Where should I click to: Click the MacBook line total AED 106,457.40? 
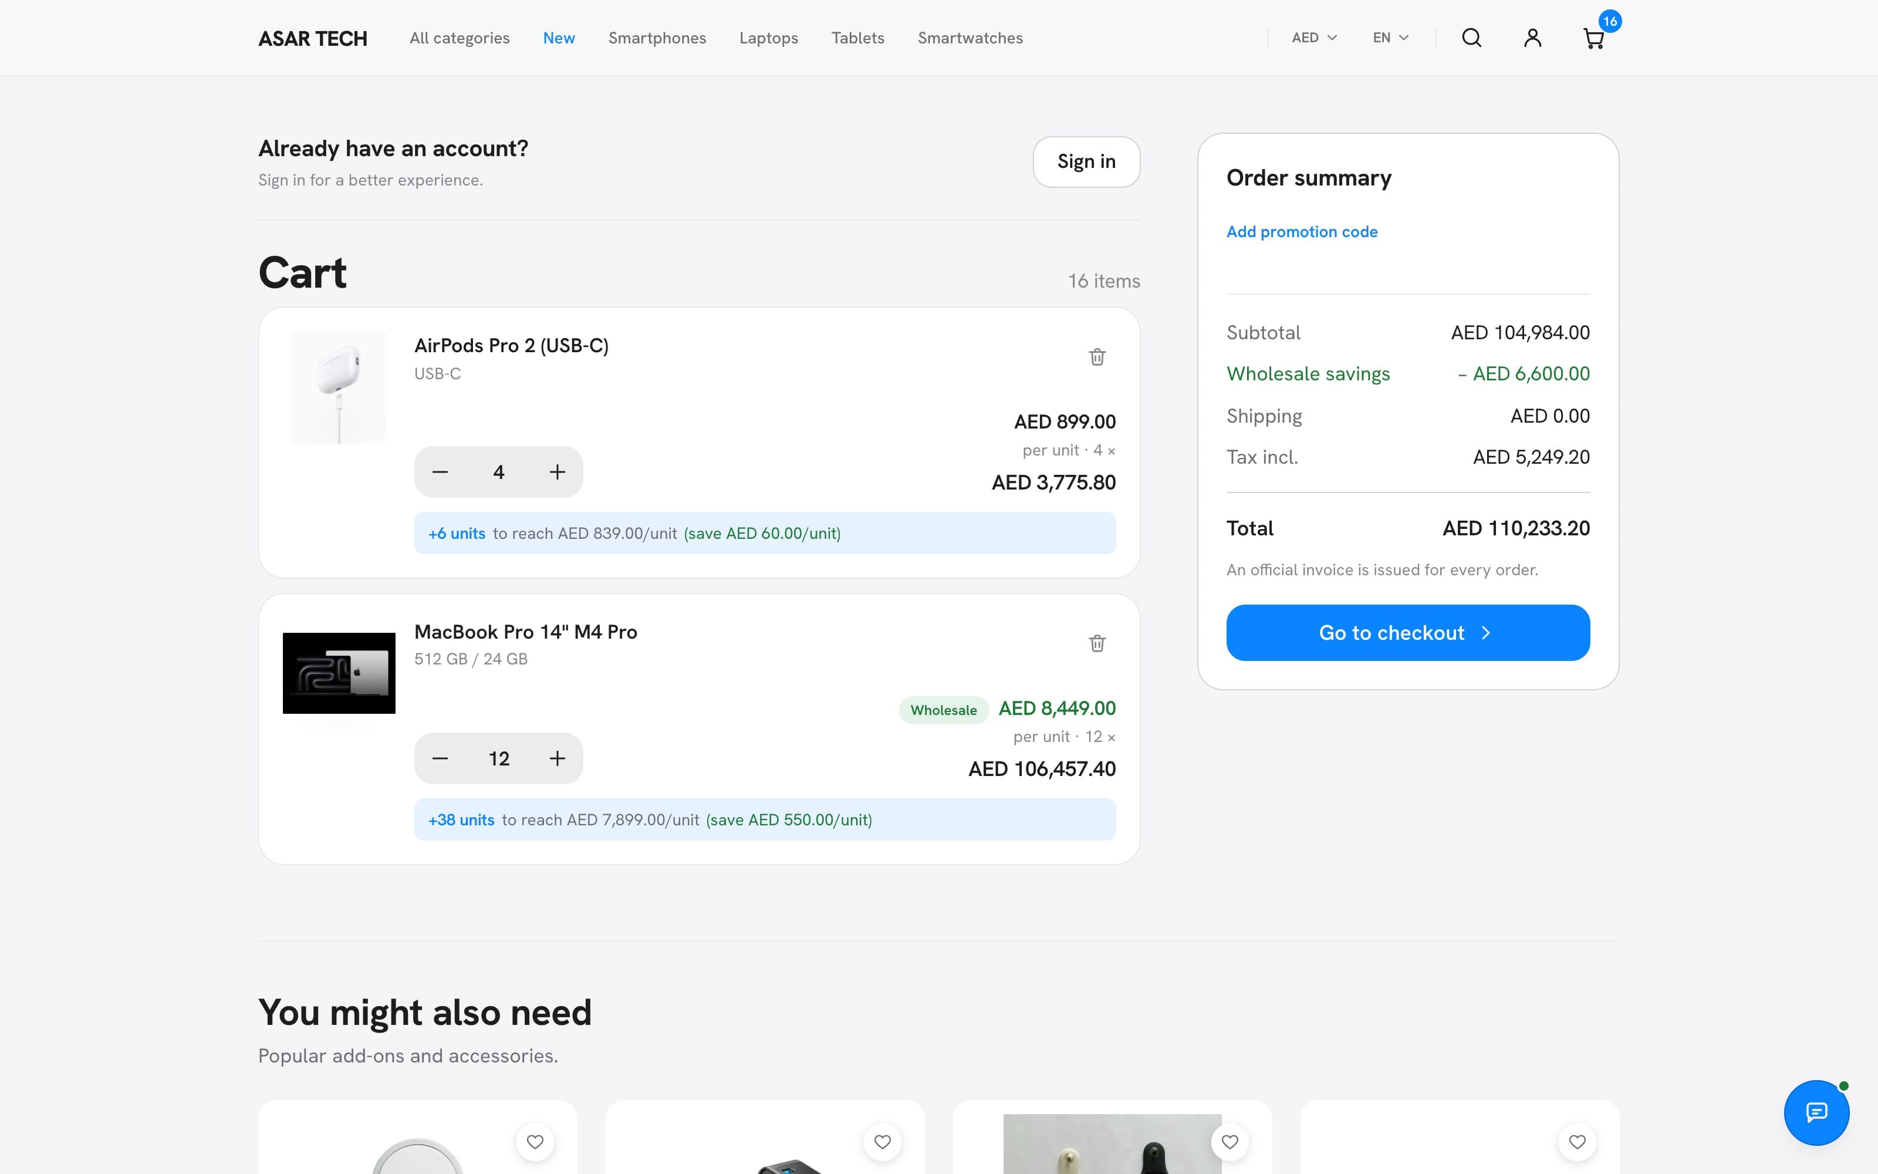[1042, 769]
